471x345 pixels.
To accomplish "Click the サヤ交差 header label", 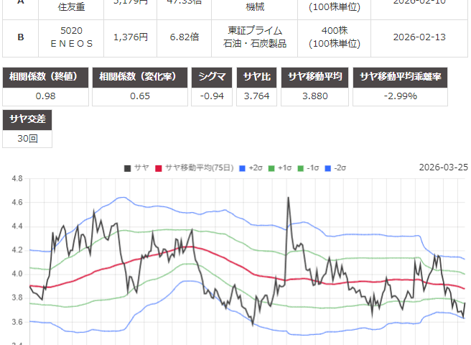I will click(x=28, y=119).
